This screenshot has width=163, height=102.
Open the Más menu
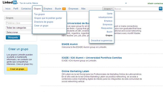83,9
